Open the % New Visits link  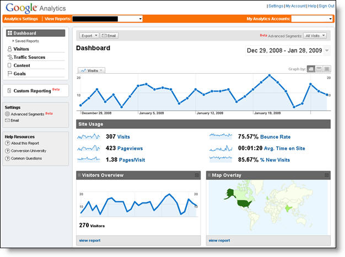[x=275, y=160]
